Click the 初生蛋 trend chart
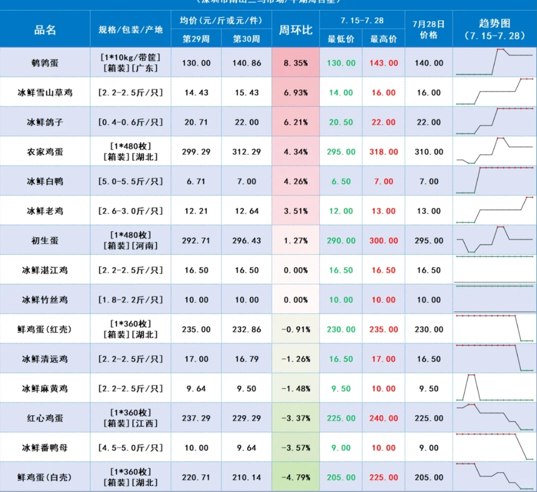This screenshot has width=537, height=492. [x=495, y=240]
